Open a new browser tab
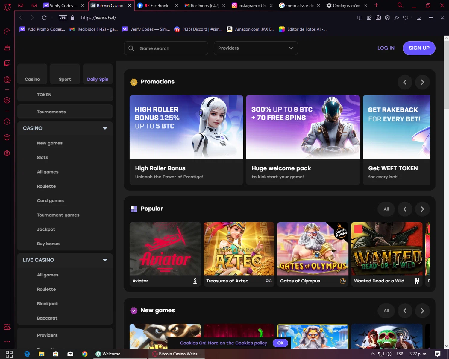Viewport: 449px width, 359px height. 376,5
